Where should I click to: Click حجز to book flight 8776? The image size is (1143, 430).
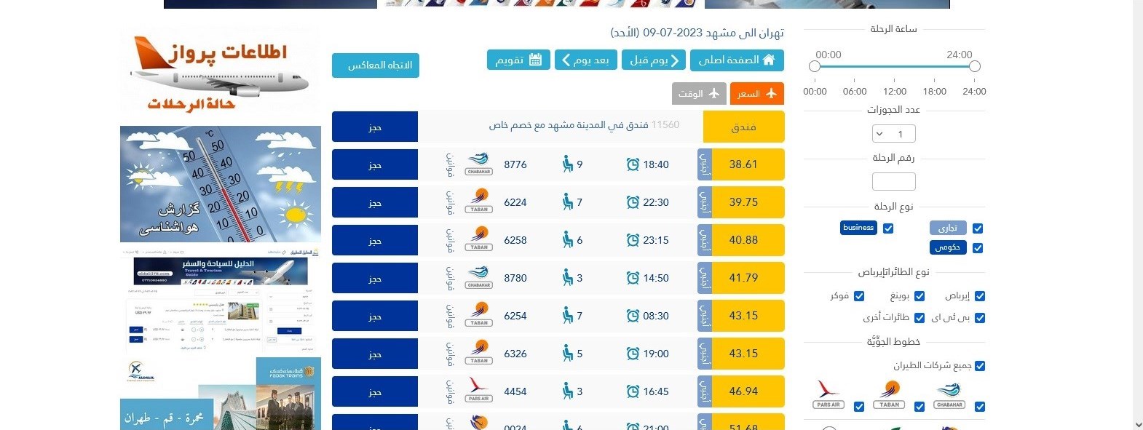click(374, 164)
